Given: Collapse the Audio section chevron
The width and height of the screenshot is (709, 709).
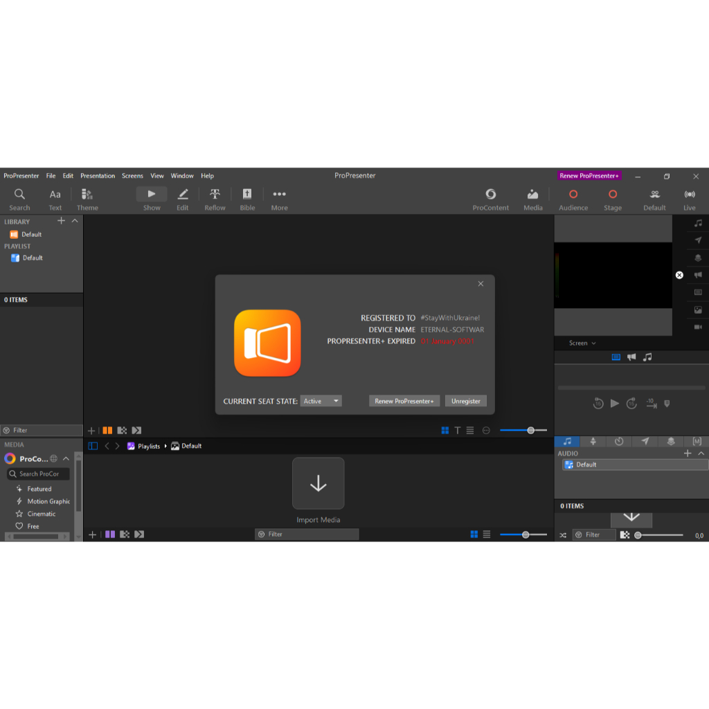Looking at the screenshot, I should pyautogui.click(x=701, y=453).
